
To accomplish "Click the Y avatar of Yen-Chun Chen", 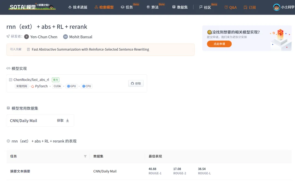I will point(26,37).
